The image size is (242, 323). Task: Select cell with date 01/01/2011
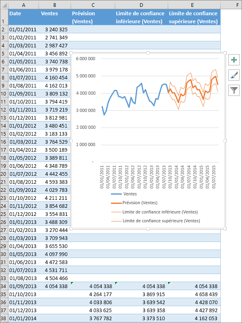pyautogui.click(x=24, y=29)
